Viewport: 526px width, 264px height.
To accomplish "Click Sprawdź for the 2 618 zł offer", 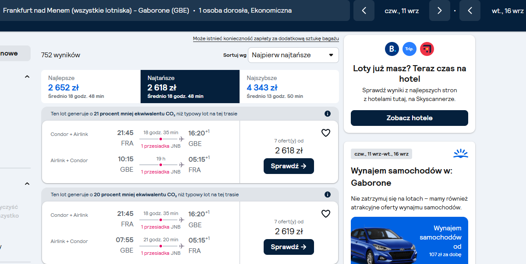I will 289,166.
